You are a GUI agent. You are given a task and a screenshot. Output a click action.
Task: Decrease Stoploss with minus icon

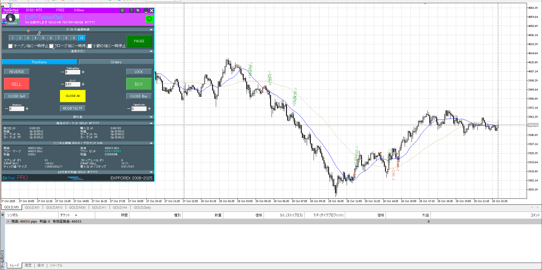coord(7,109)
